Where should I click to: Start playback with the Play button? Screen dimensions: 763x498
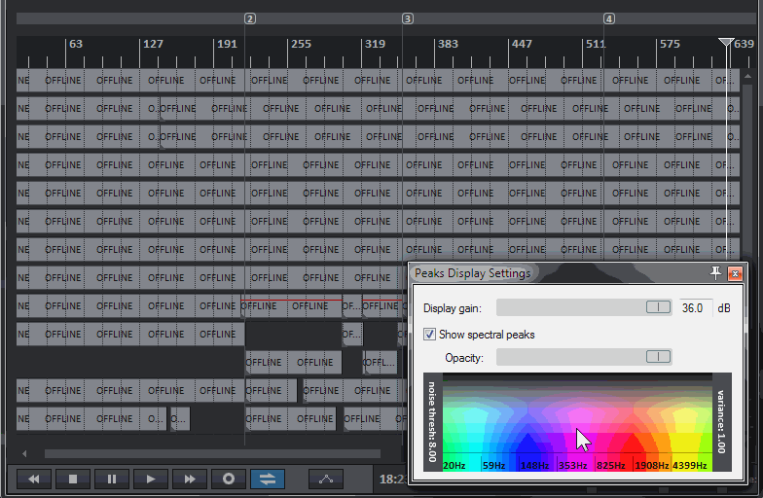point(150,479)
